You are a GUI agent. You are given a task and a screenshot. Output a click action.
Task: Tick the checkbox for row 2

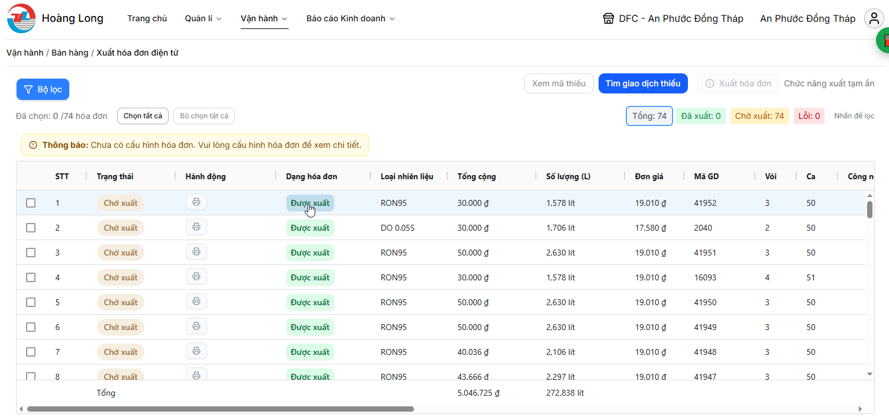tap(31, 228)
